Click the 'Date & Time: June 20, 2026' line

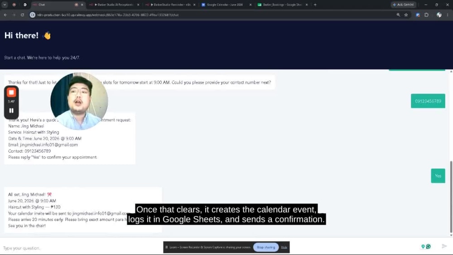coord(45,138)
